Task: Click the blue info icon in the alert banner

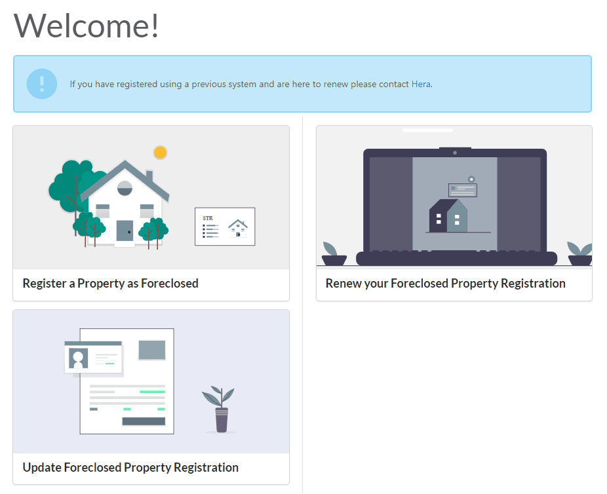Action: [41, 84]
